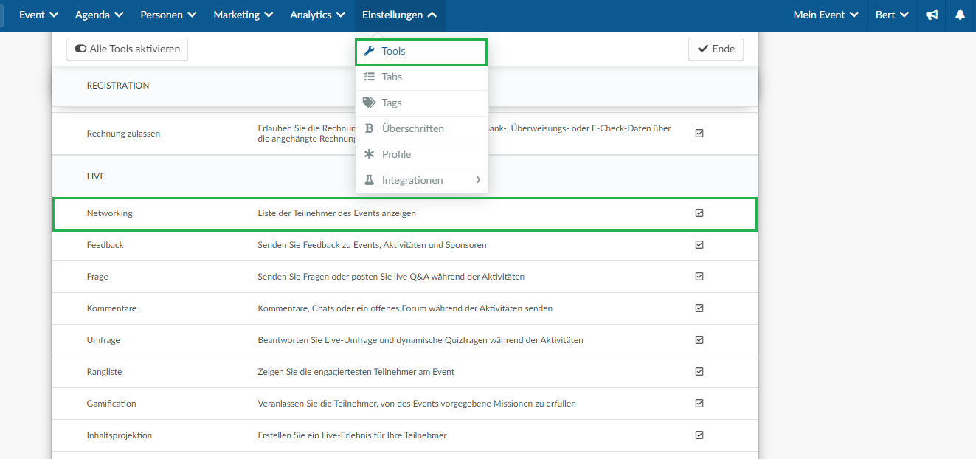
Task: Expand the Marketing menu
Action: point(243,15)
